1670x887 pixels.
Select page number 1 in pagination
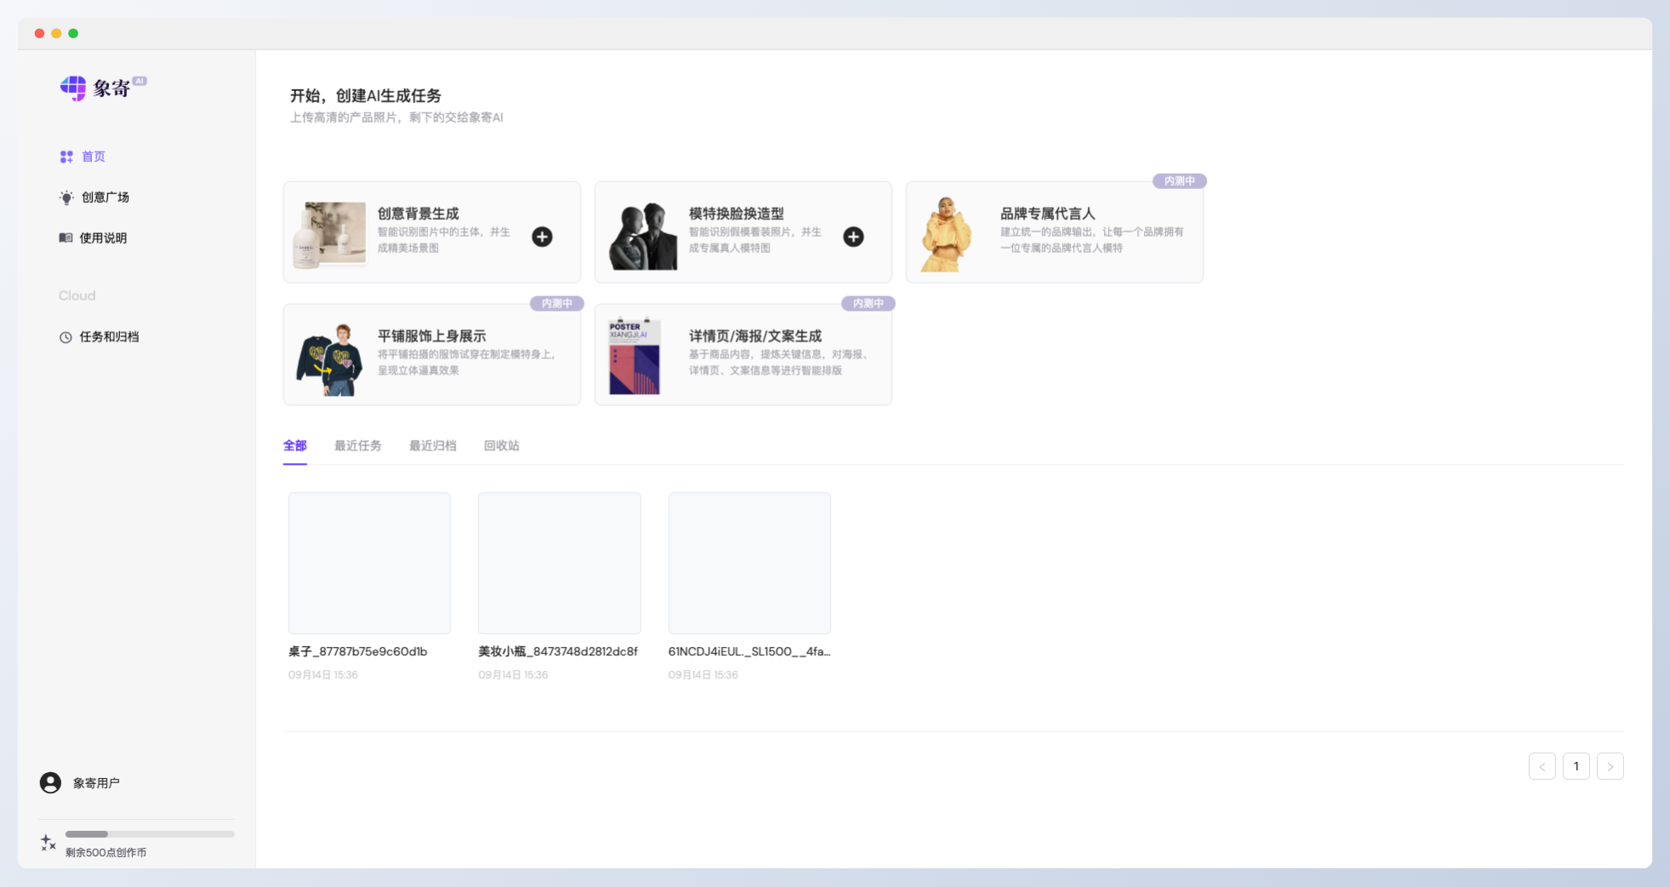click(x=1576, y=766)
